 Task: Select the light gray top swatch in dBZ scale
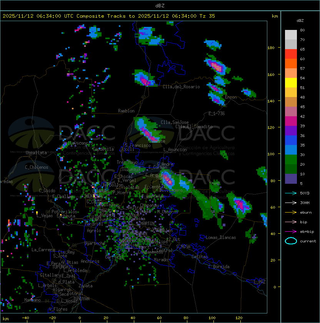(x=291, y=35)
